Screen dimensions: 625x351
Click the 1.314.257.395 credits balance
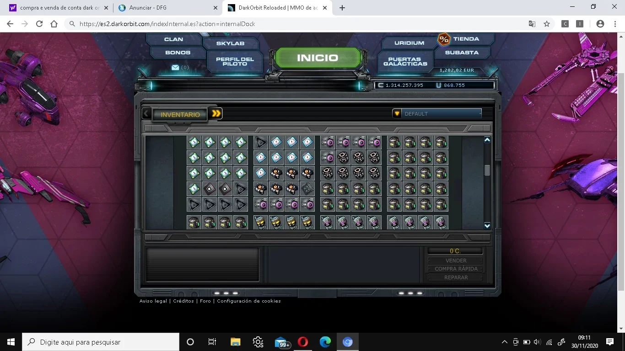[404, 85]
